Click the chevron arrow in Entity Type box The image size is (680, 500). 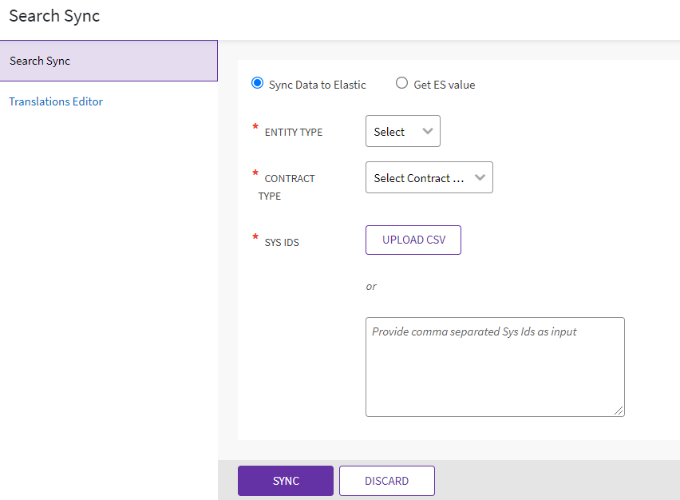pos(428,132)
